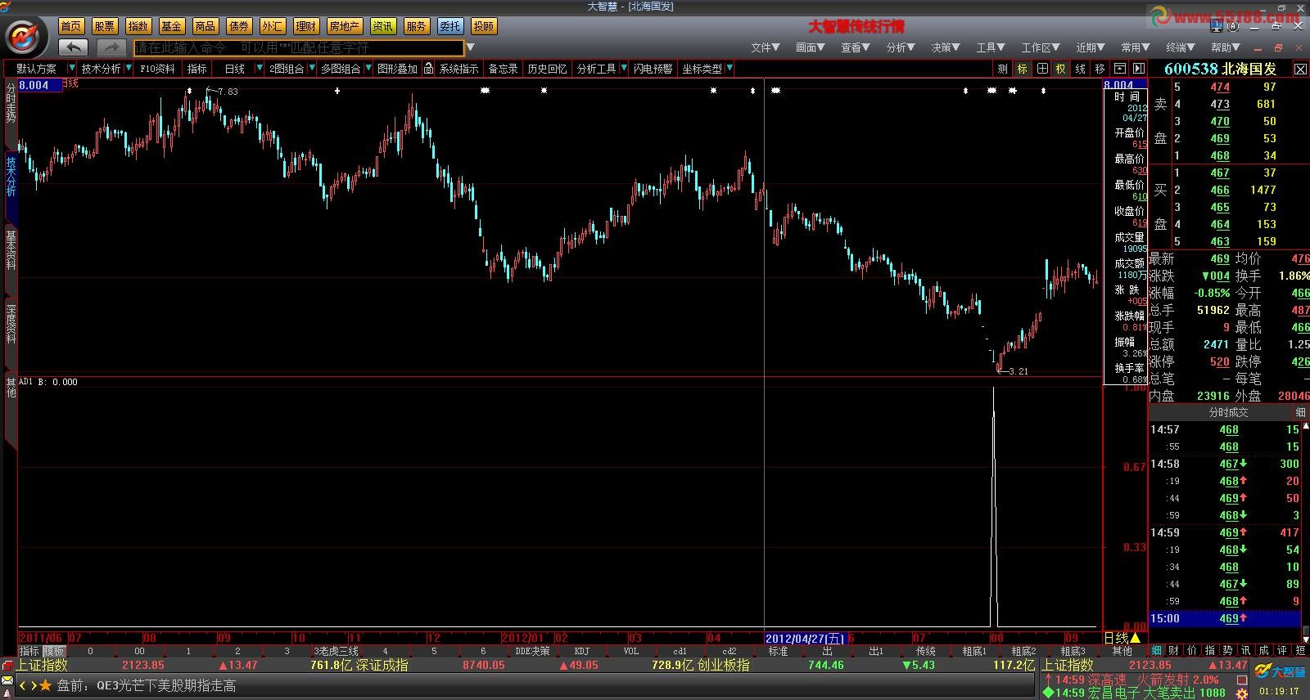Select the VOL indicator tab
This screenshot has height=700, width=1310.
click(630, 651)
